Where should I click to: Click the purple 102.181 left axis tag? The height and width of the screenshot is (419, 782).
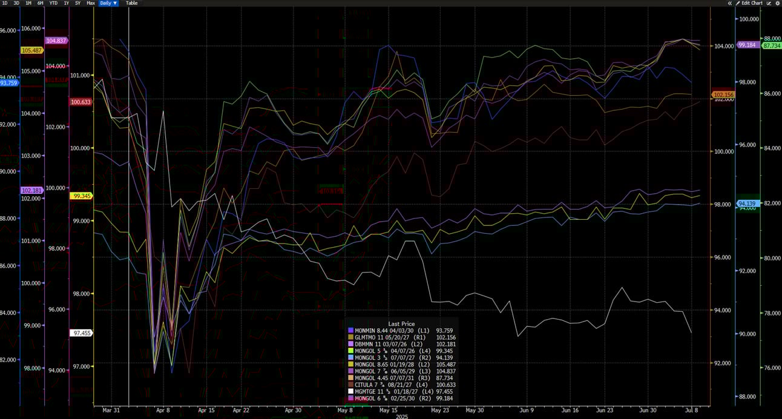click(31, 190)
